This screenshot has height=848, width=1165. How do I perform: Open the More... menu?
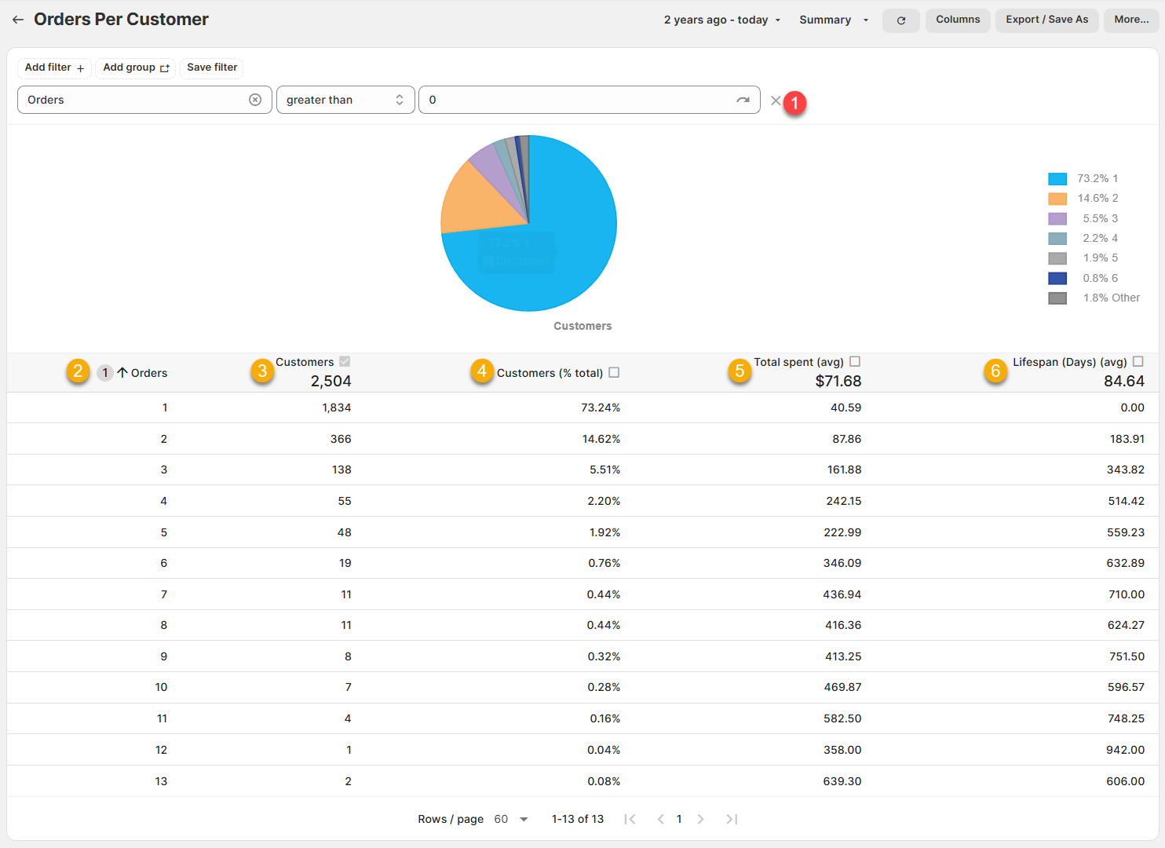1131,20
